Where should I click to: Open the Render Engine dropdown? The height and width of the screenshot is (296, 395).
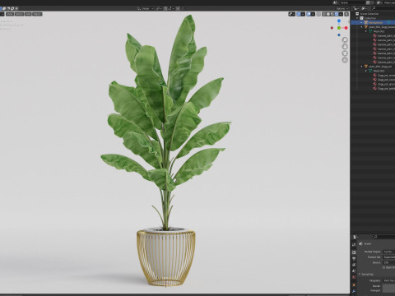click(x=388, y=252)
